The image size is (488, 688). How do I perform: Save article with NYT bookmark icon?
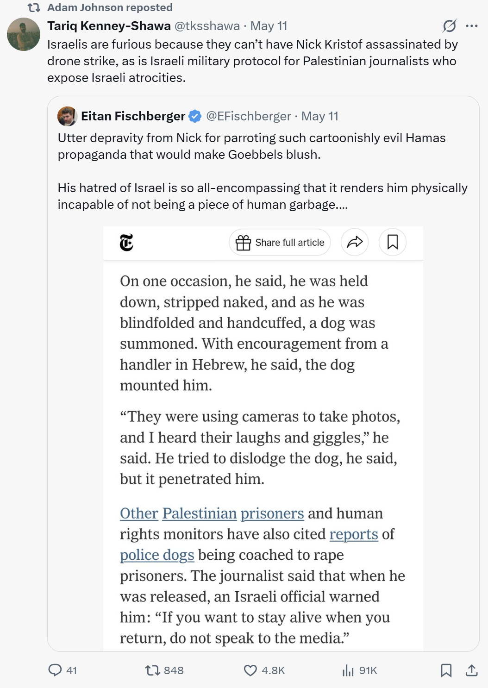click(393, 242)
